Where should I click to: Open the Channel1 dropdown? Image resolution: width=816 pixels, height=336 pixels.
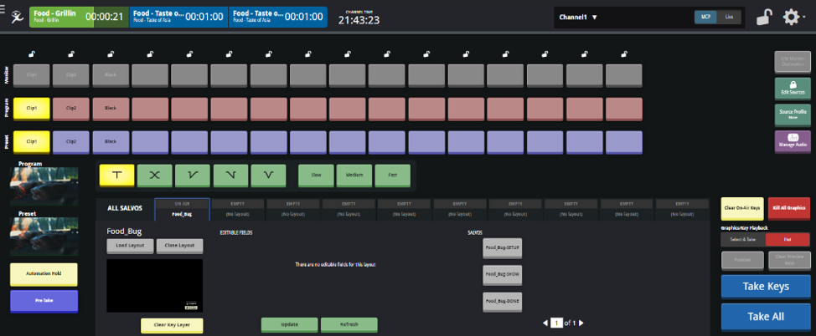click(x=578, y=18)
